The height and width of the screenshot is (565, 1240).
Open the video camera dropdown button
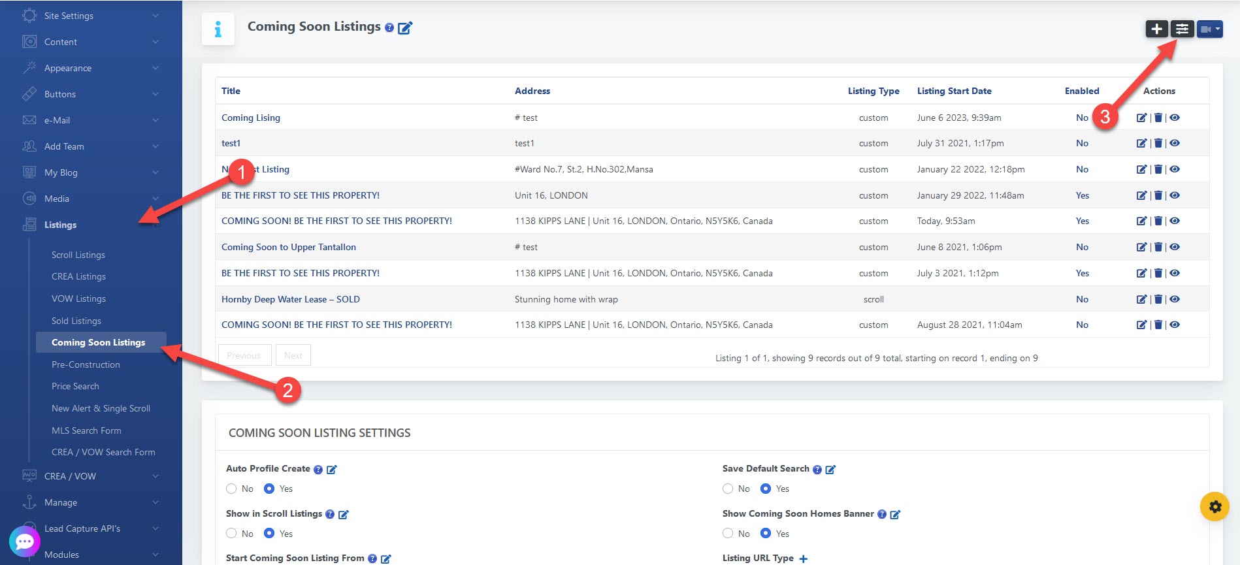[x=1209, y=29]
